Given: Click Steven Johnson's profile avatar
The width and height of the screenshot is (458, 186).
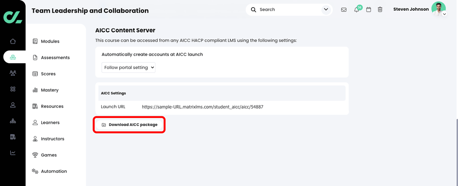Looking at the screenshot, I should (439, 9).
